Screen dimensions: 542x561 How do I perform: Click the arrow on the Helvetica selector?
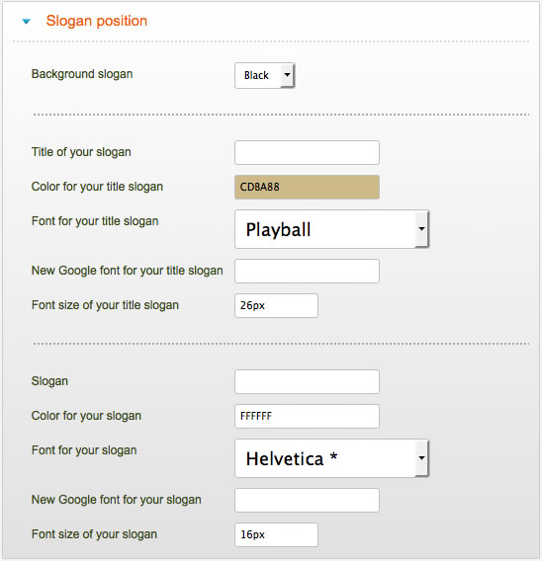[421, 458]
